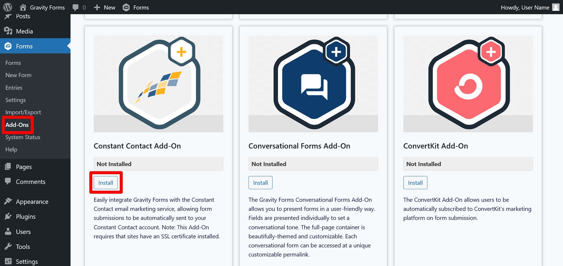Click Howdy, User Name account link
This screenshot has height=266, width=563.
(x=525, y=7)
